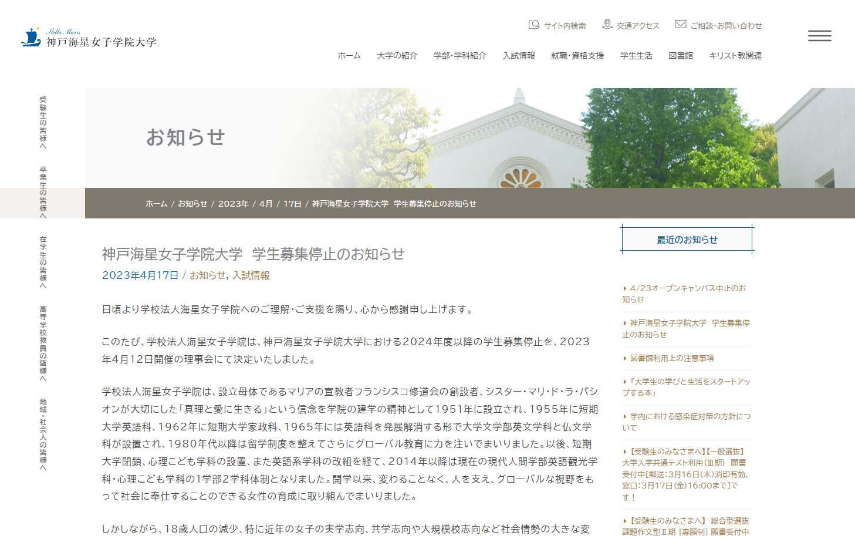Select 入試情報 menu item

[x=519, y=56]
